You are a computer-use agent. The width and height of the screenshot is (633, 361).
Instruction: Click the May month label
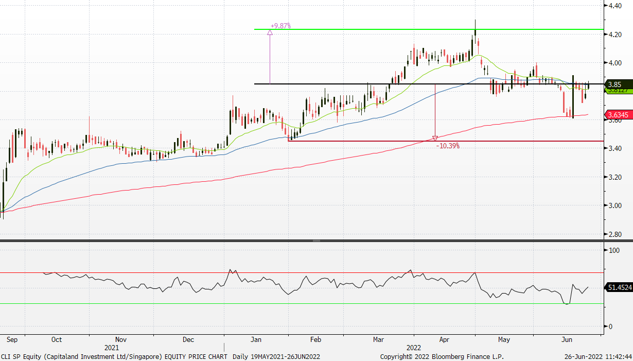[x=504, y=340]
